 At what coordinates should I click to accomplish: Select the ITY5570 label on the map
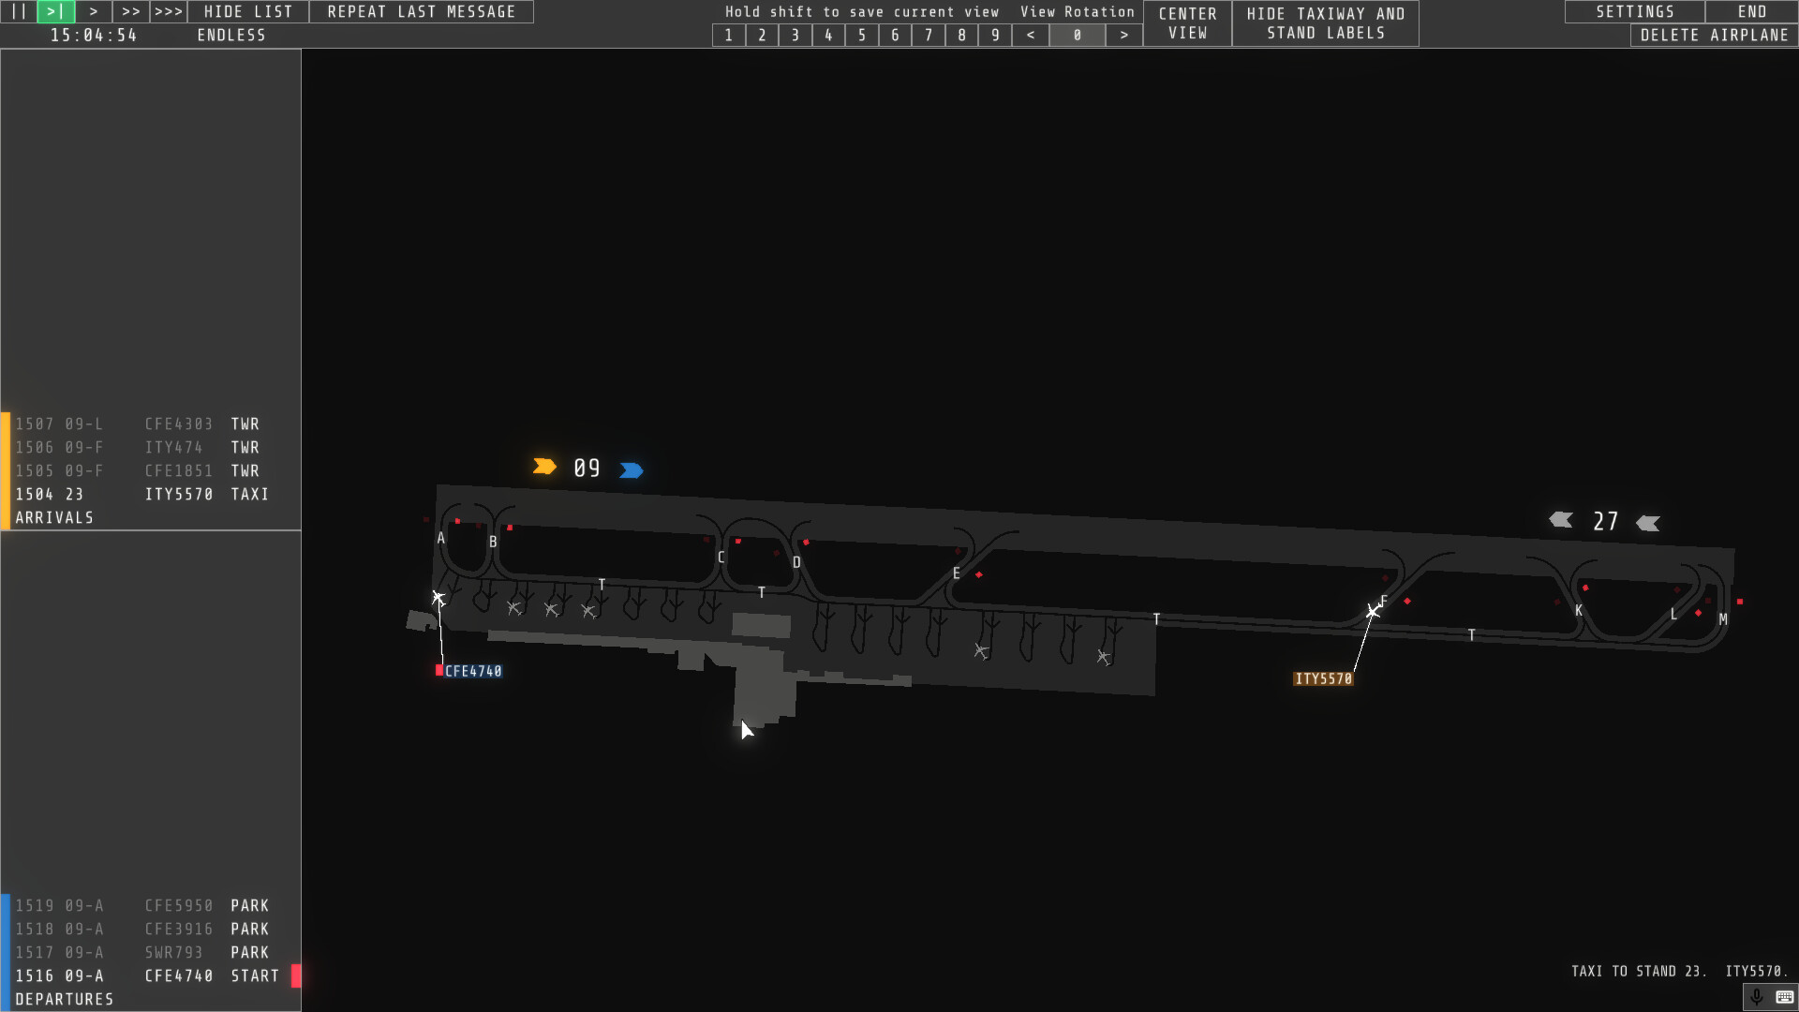[1325, 677]
